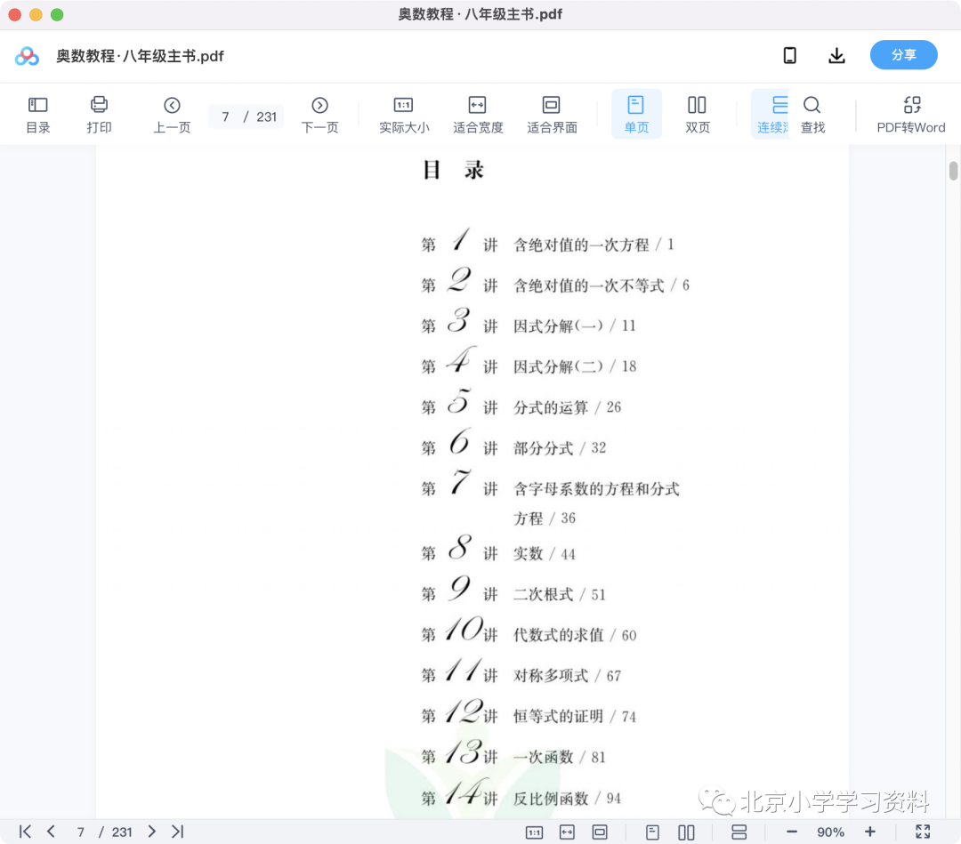Click entry 含绝对值的一次不等式 / 6

(602, 285)
